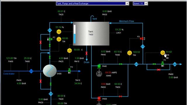Click the TI425 temperature value 60.01
This screenshot has height=105, width=187.
click(x=60, y=11)
